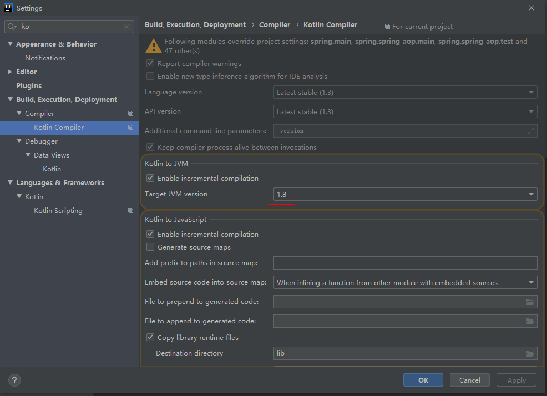The width and height of the screenshot is (547, 396).
Task: Toggle Keep compiler process alive checkbox
Action: point(150,147)
